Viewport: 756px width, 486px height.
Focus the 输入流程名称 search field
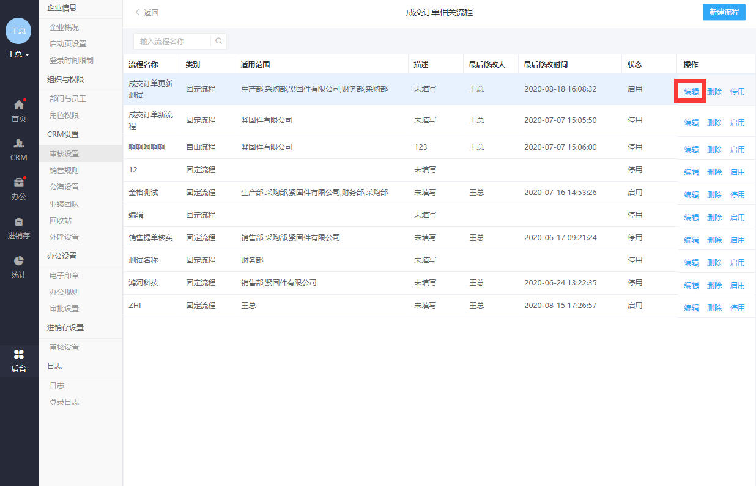[x=172, y=41]
